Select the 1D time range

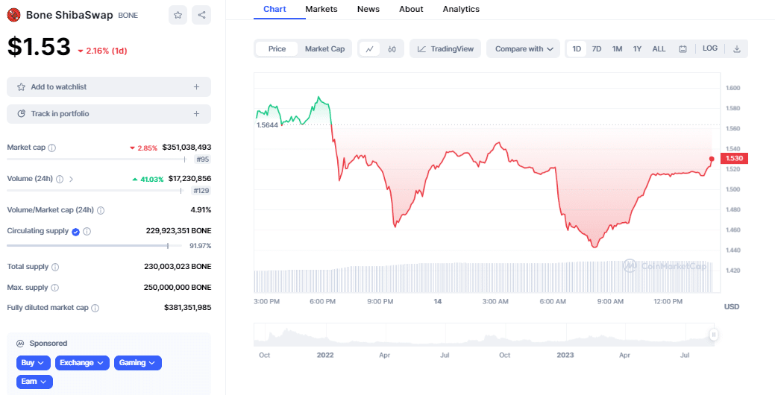tap(577, 49)
